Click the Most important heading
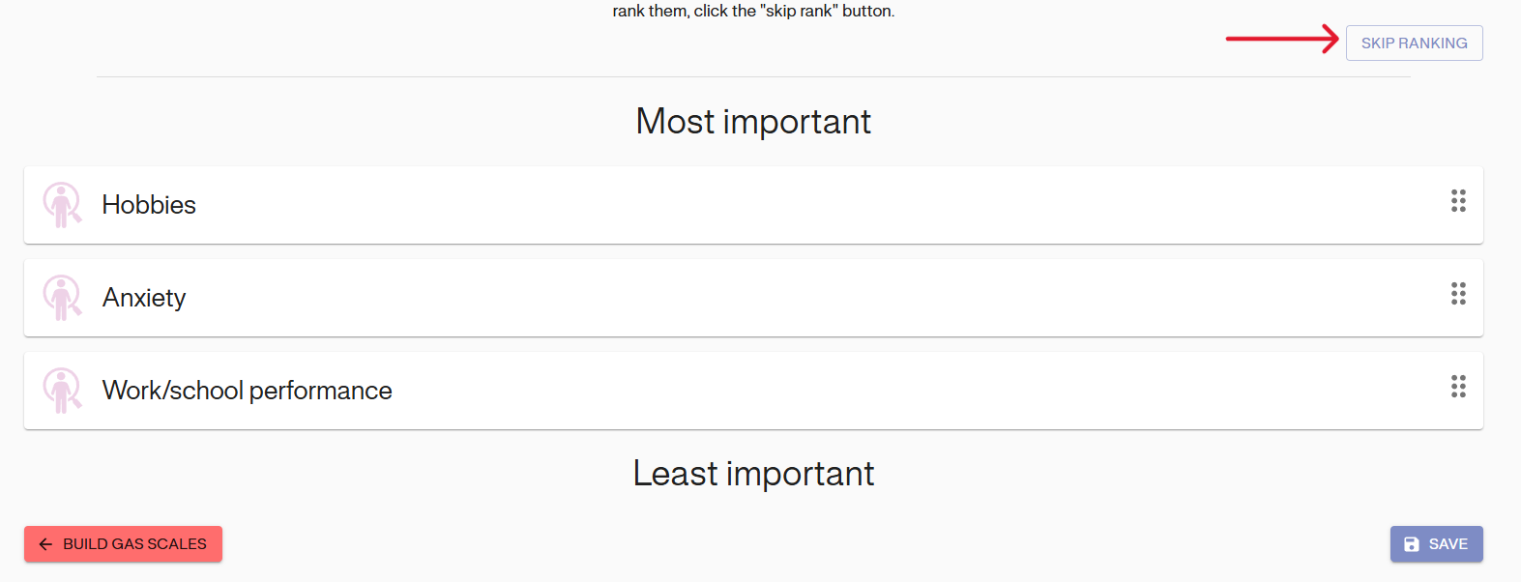 [x=753, y=122]
